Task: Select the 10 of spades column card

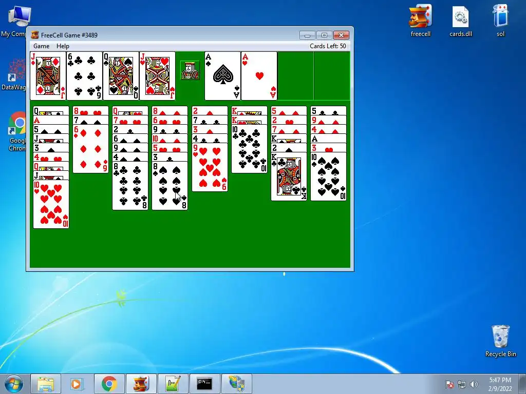Action: pos(328,177)
